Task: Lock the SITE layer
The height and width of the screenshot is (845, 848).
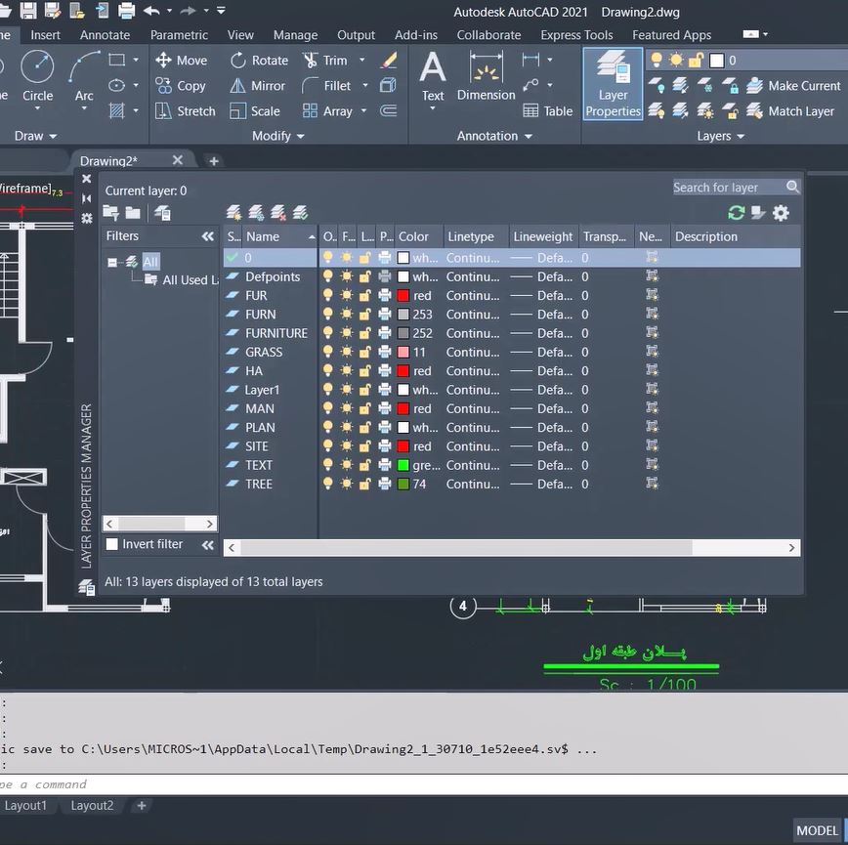Action: coord(365,446)
